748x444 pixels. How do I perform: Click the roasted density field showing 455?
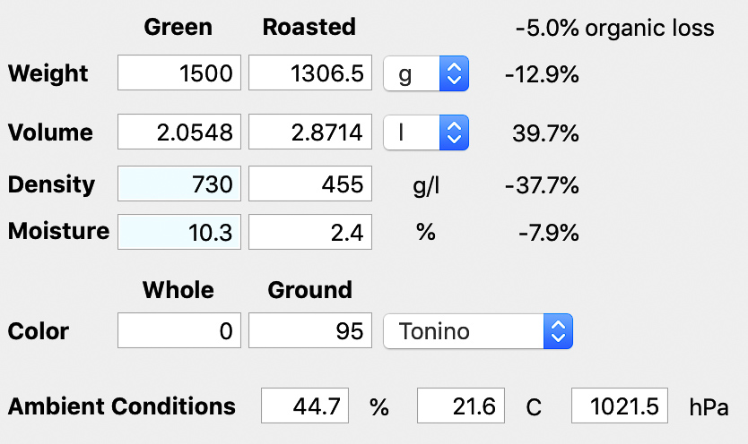[x=310, y=184]
